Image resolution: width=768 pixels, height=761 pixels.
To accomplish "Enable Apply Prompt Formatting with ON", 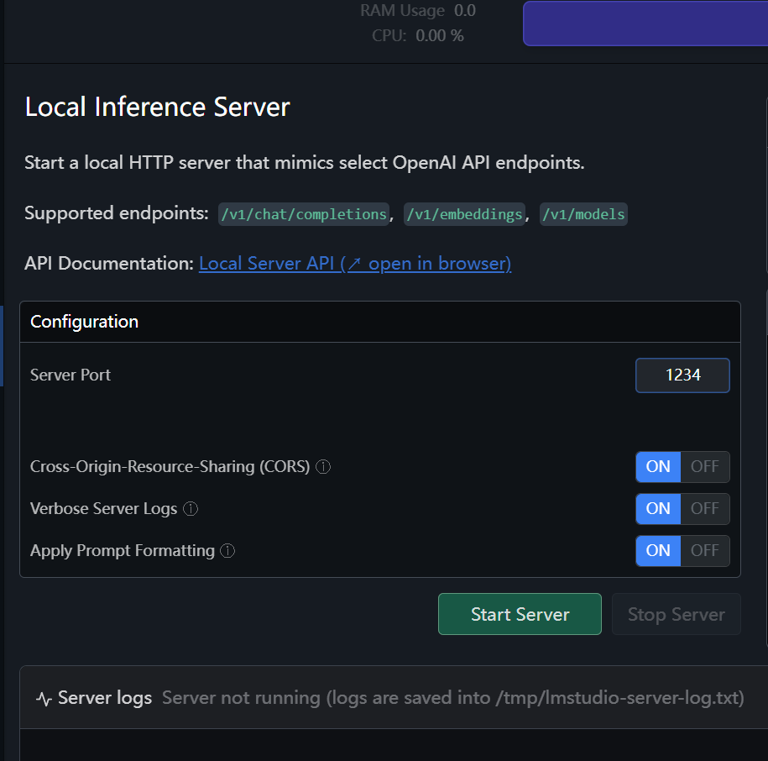I will (x=658, y=551).
